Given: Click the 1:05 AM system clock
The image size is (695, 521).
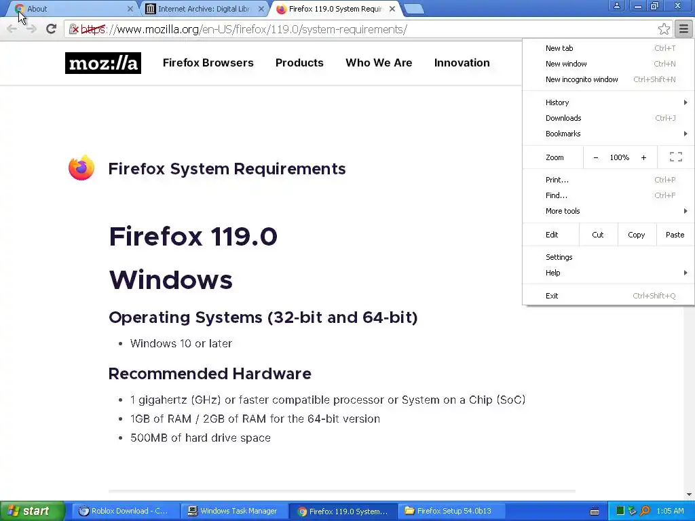Looking at the screenshot, I should click(670, 512).
